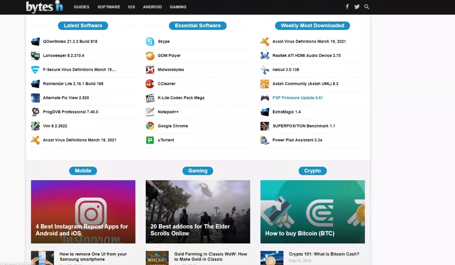Open the Guides menu
Screen dimensions: 455x265
[x=82, y=7]
